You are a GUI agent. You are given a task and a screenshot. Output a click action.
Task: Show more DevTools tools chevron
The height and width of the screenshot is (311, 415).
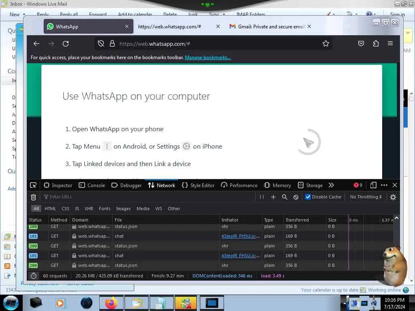(331, 185)
